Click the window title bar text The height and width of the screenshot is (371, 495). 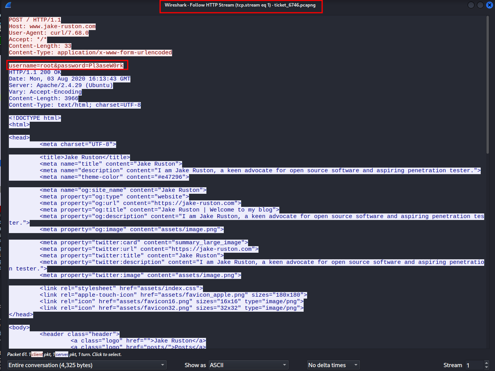tap(240, 5)
